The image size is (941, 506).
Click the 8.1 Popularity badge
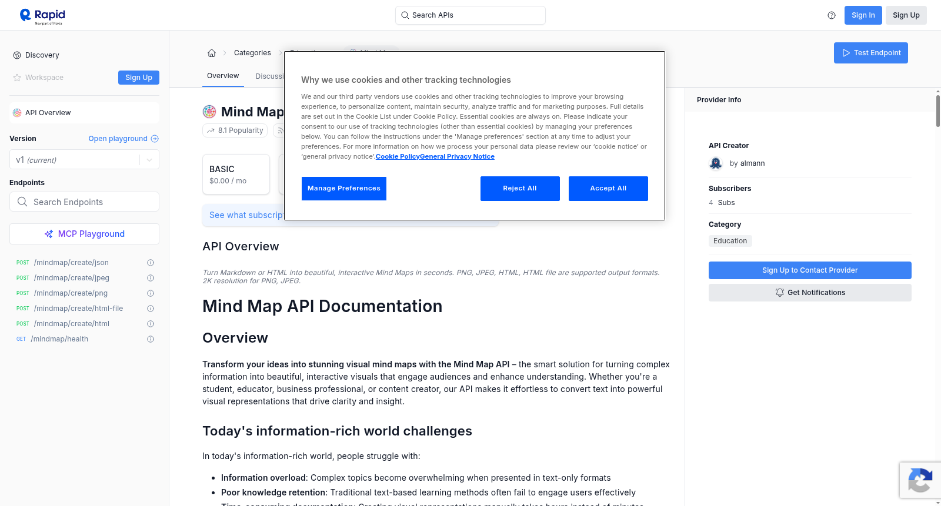pos(235,130)
